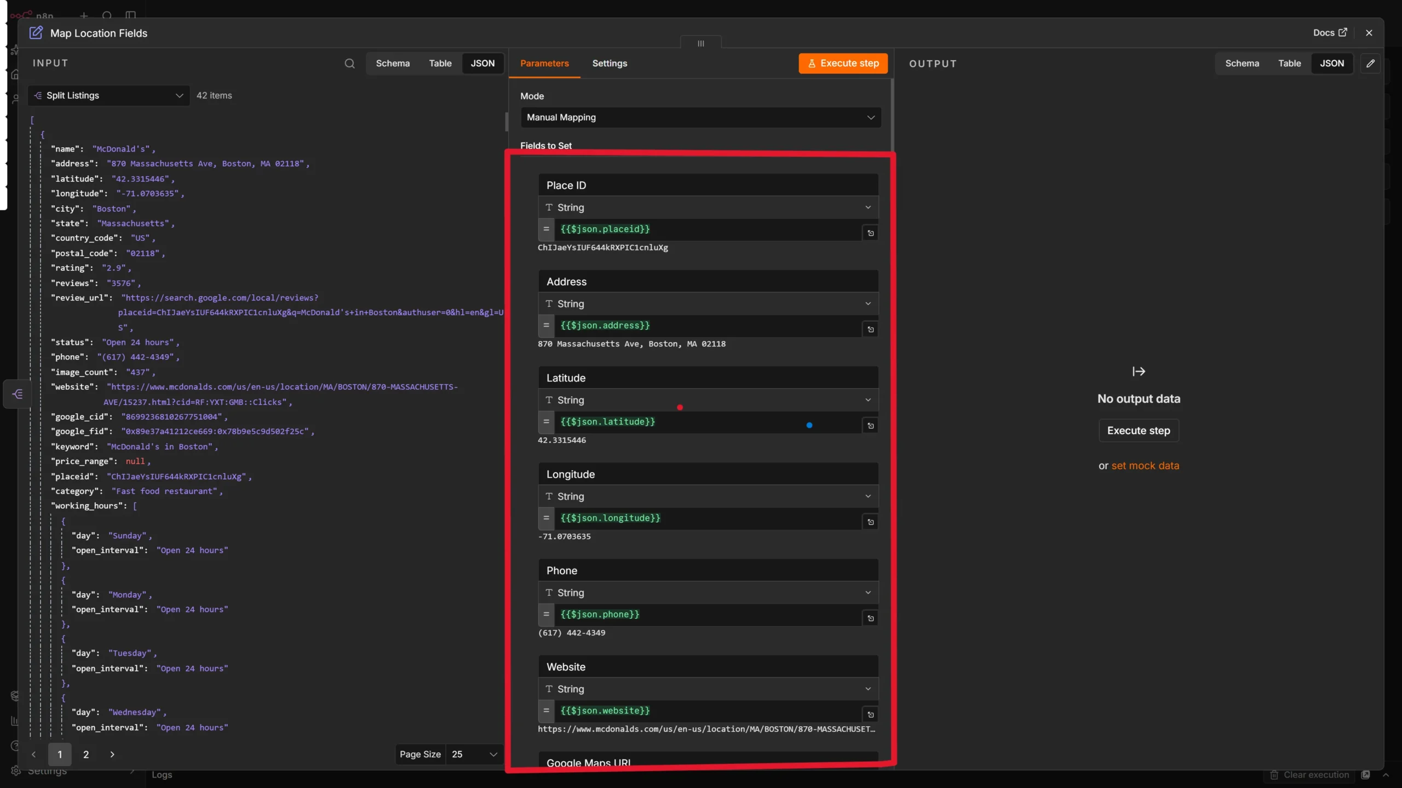The image size is (1402, 788).
Task: Click the expression options icon for Website
Action: tap(870, 715)
